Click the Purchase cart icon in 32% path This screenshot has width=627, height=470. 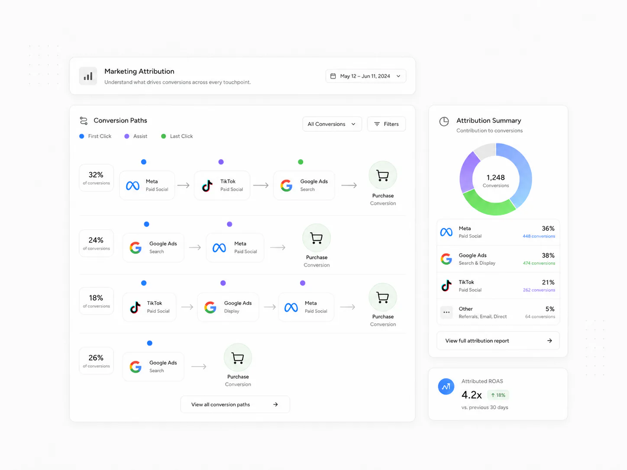point(383,175)
